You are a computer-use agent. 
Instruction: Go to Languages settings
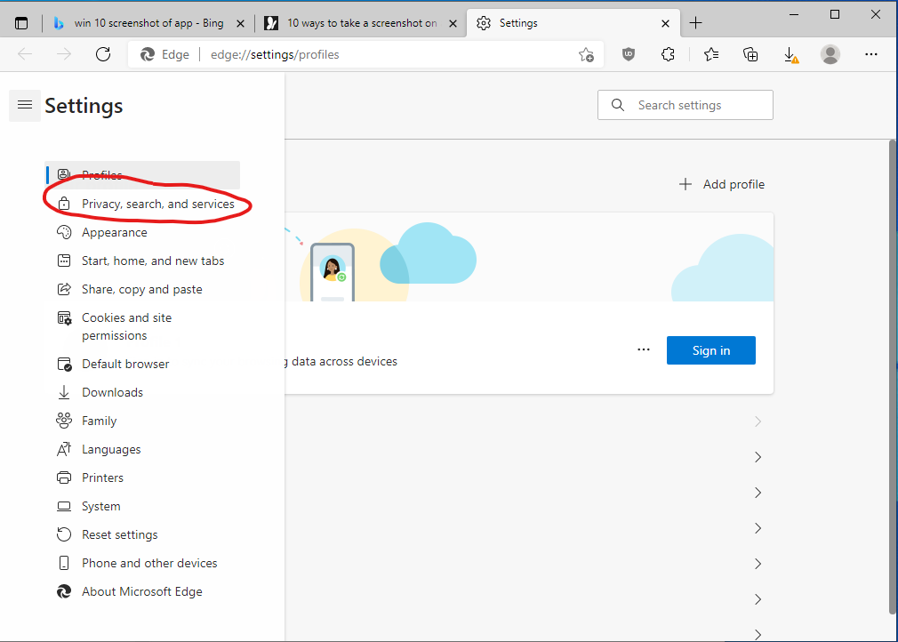pos(142,449)
